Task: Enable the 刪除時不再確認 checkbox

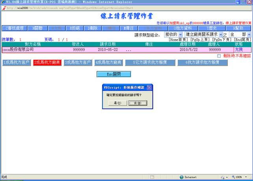Action: click(x=220, y=56)
